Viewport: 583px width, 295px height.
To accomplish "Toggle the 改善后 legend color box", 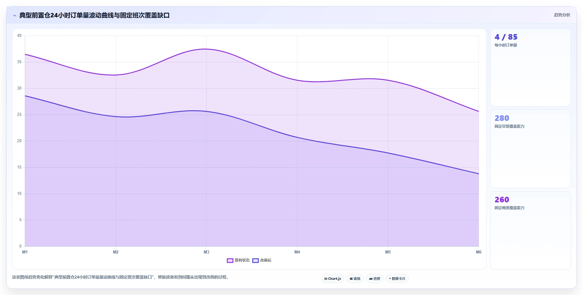I will (x=256, y=260).
